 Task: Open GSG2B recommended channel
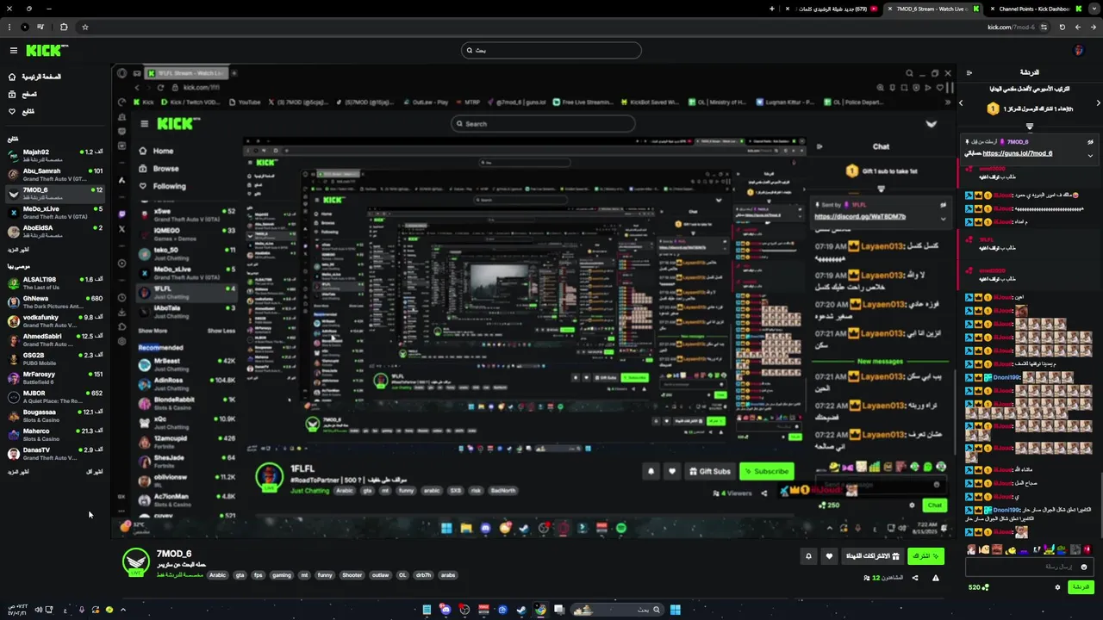click(55, 358)
